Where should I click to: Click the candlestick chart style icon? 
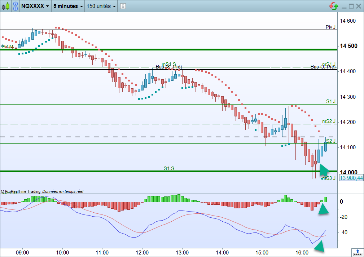[5, 6]
